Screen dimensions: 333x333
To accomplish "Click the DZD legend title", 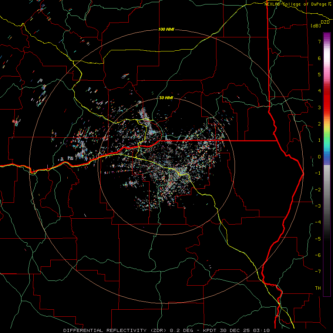I will click(x=325, y=22).
